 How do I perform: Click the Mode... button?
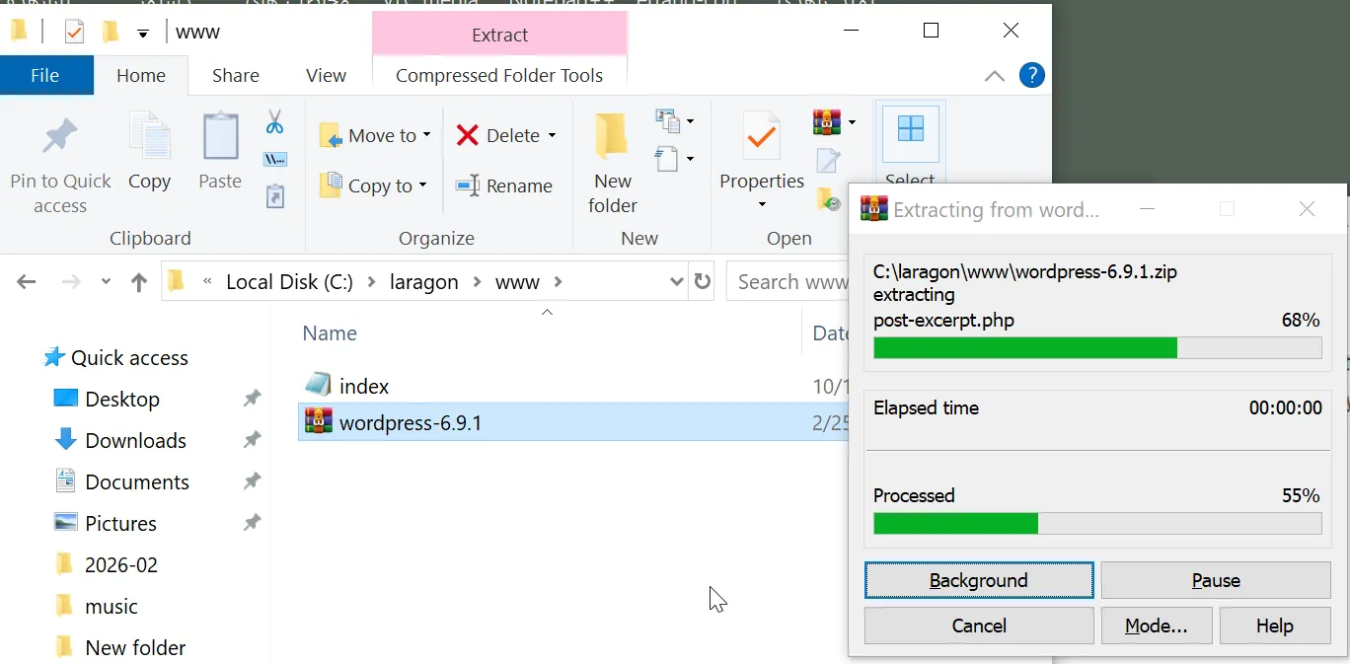[x=1157, y=626]
